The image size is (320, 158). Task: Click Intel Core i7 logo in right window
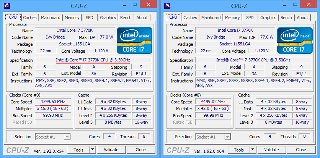[295, 40]
